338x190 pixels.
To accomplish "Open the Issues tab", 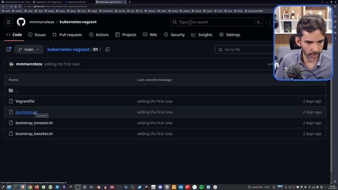I will pyautogui.click(x=37, y=35).
